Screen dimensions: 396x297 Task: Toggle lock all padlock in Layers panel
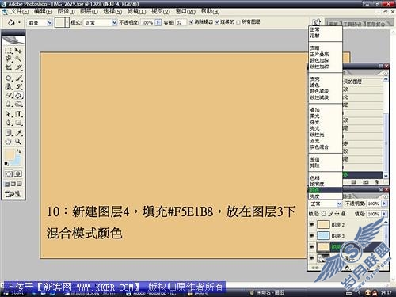coord(344,214)
